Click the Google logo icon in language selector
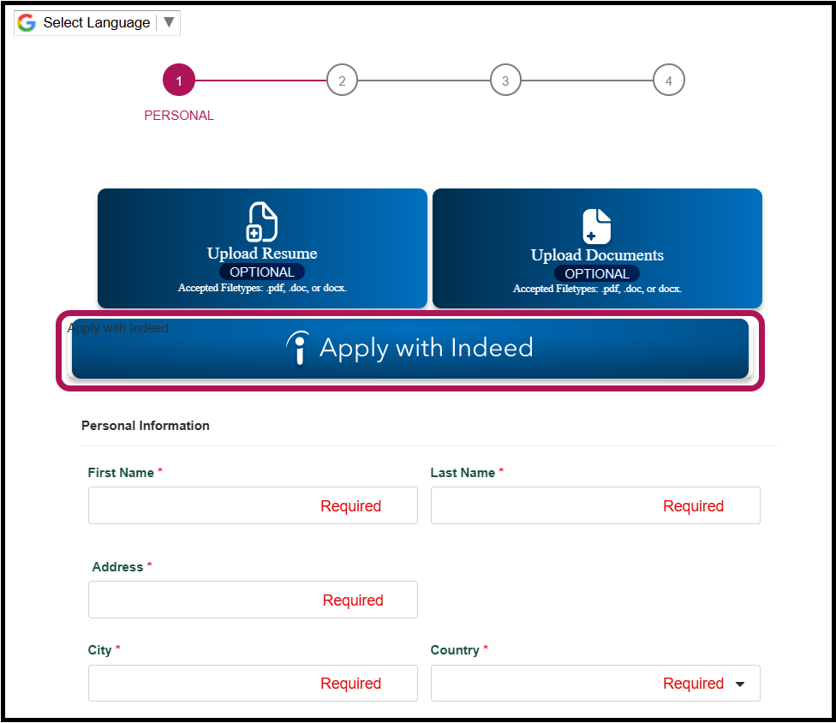Image resolution: width=836 pixels, height=723 pixels. click(26, 23)
